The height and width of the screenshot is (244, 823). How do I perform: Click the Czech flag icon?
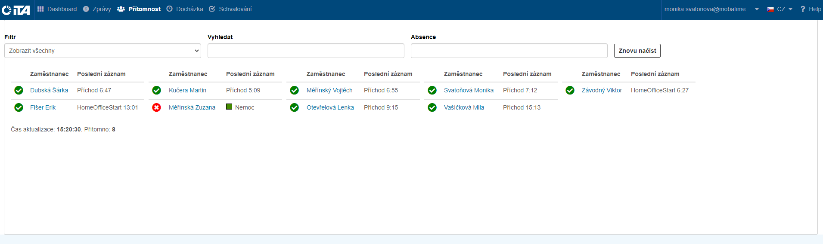[770, 9]
